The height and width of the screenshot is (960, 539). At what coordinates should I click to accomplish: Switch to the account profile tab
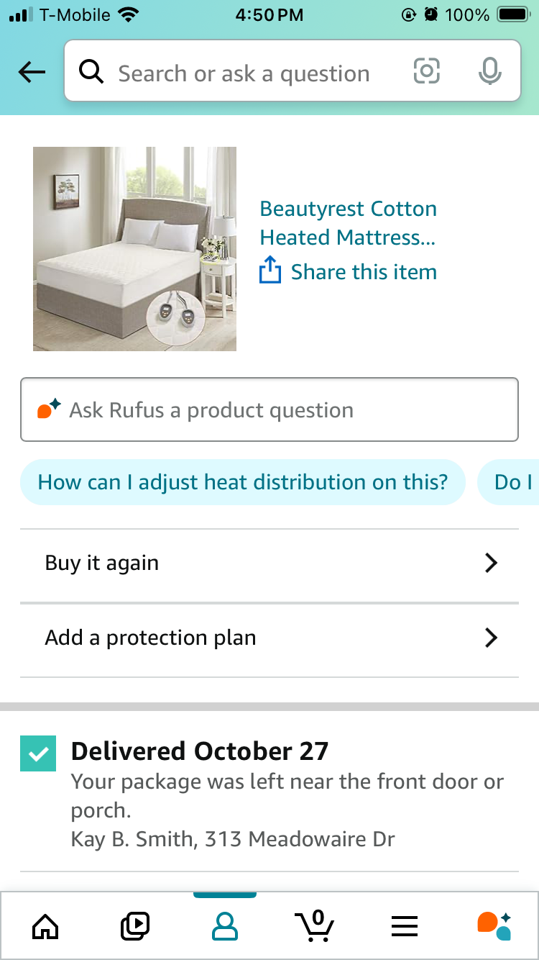(x=225, y=926)
